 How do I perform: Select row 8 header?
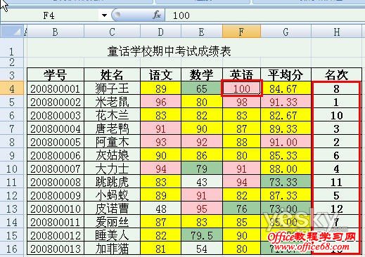(x=12, y=141)
